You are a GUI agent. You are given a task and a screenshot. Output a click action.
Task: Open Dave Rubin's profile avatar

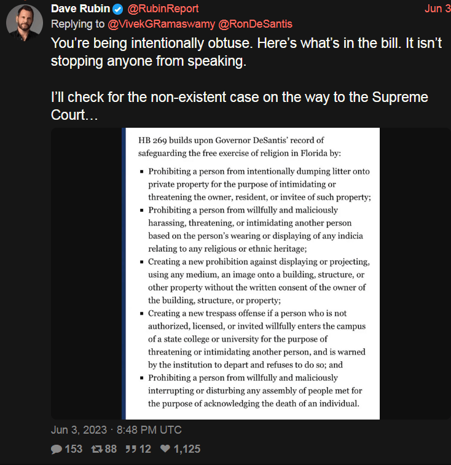(25, 23)
